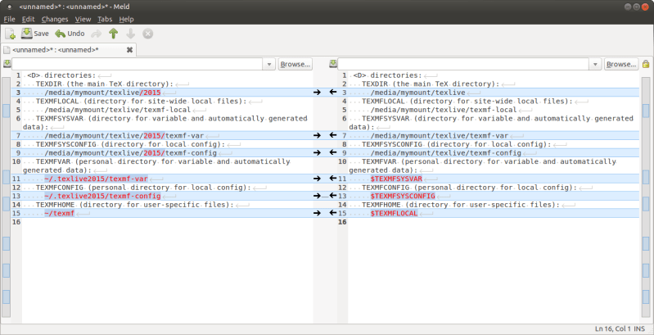Click left pane text ~/texmf

tap(59, 213)
